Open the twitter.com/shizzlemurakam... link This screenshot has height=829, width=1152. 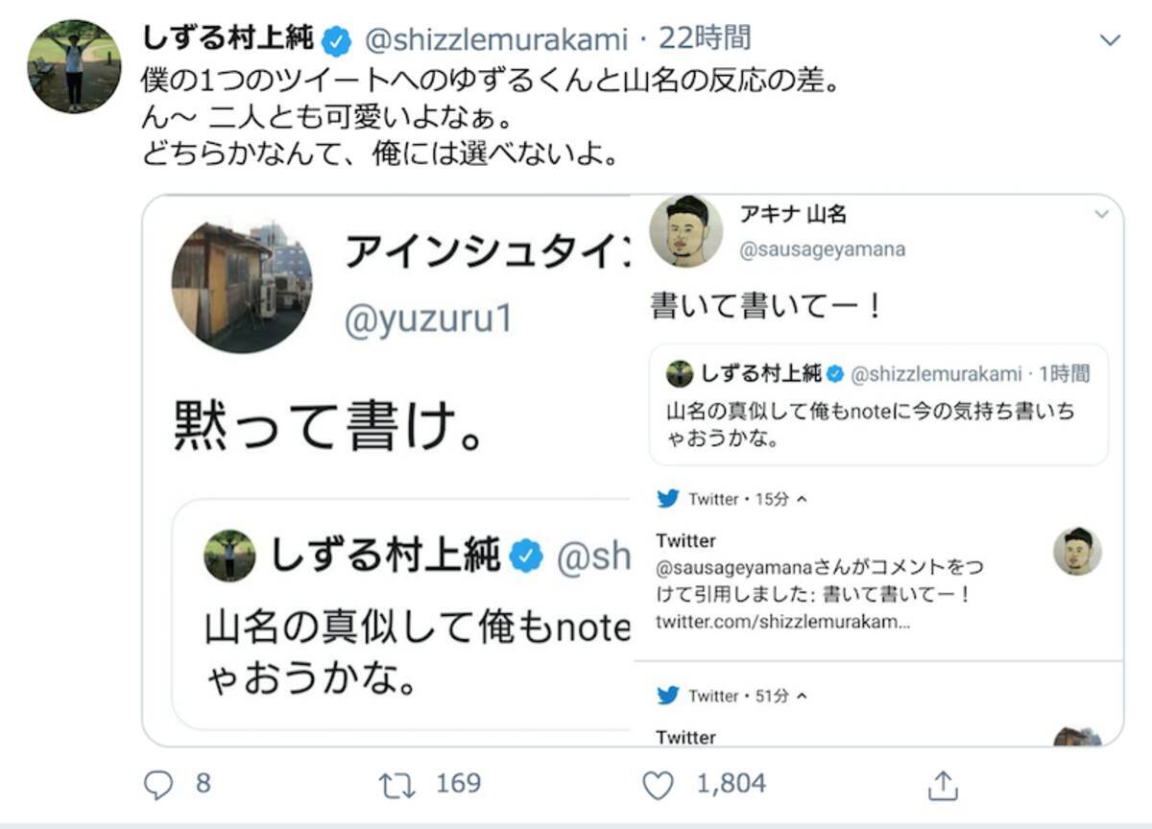click(x=782, y=622)
